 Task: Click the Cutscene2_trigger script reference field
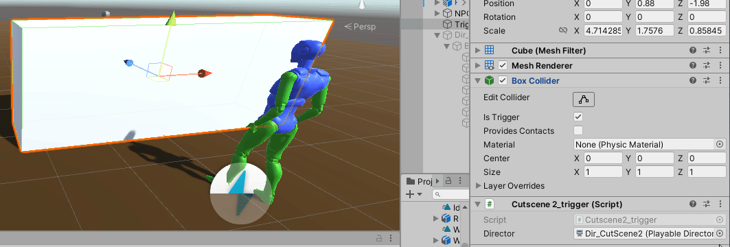click(x=650, y=220)
